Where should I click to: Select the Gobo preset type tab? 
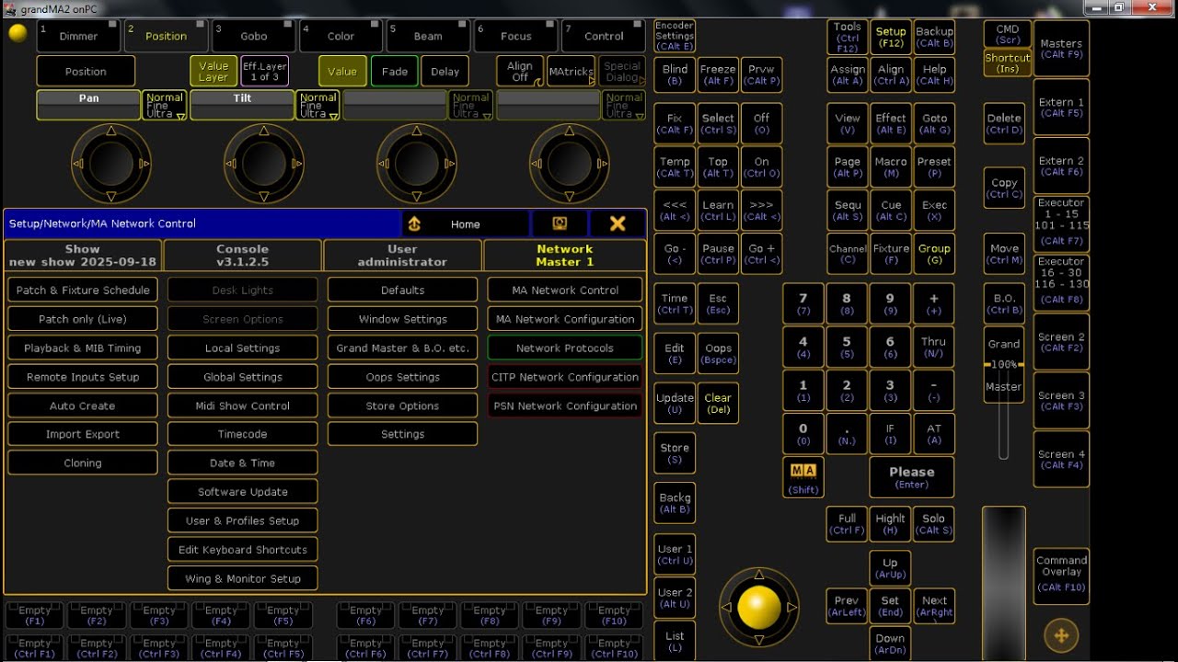(254, 36)
